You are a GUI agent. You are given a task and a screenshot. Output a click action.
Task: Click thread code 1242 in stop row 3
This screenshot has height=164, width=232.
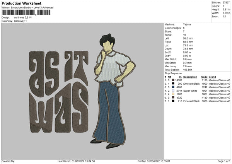coord(205,87)
